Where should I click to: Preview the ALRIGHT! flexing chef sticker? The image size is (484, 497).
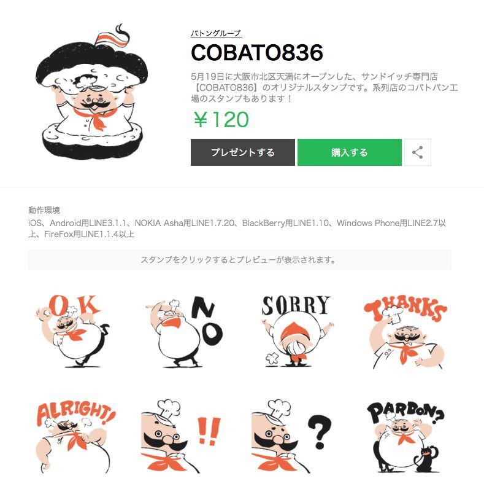pyautogui.click(x=75, y=438)
